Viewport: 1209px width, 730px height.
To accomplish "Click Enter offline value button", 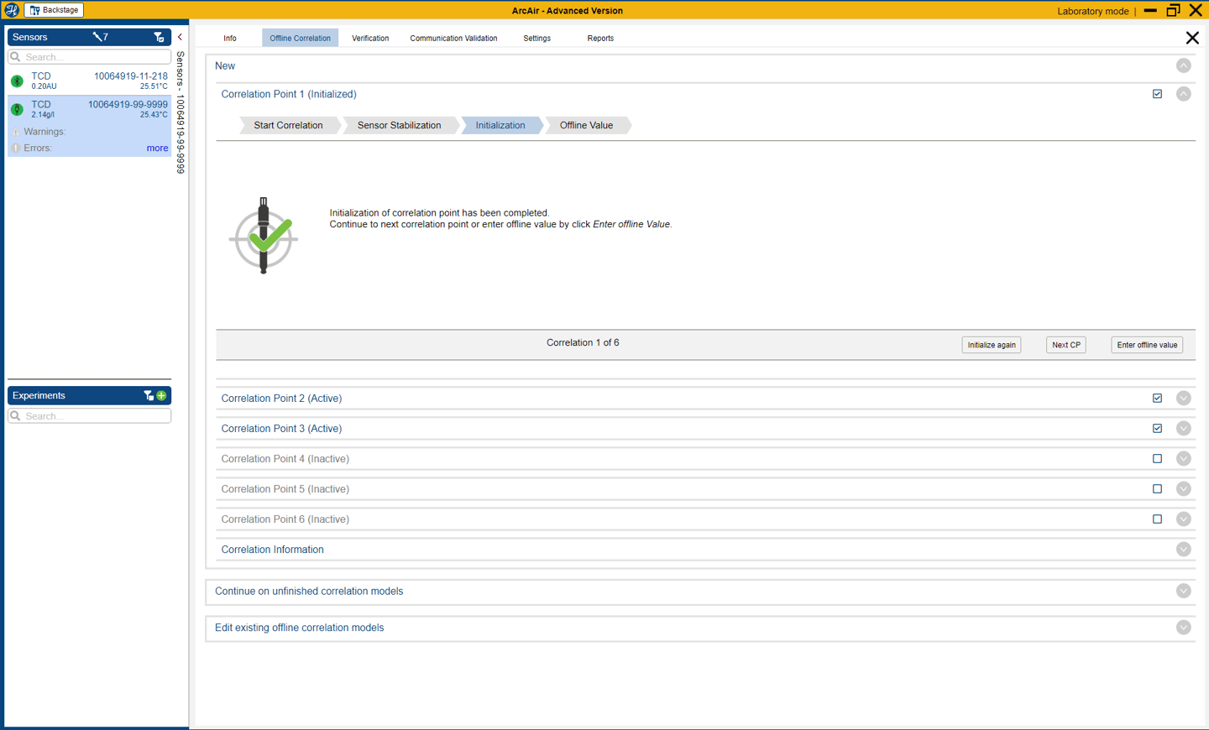I will pos(1147,345).
